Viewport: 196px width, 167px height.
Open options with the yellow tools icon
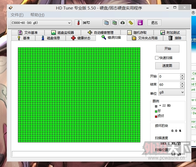(x=131, y=23)
